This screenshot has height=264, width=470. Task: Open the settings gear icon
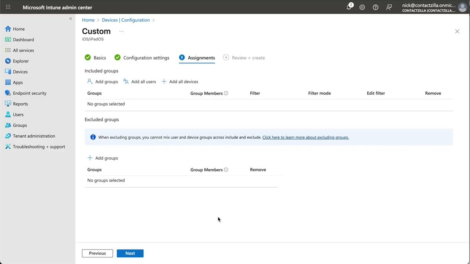coord(362,7)
